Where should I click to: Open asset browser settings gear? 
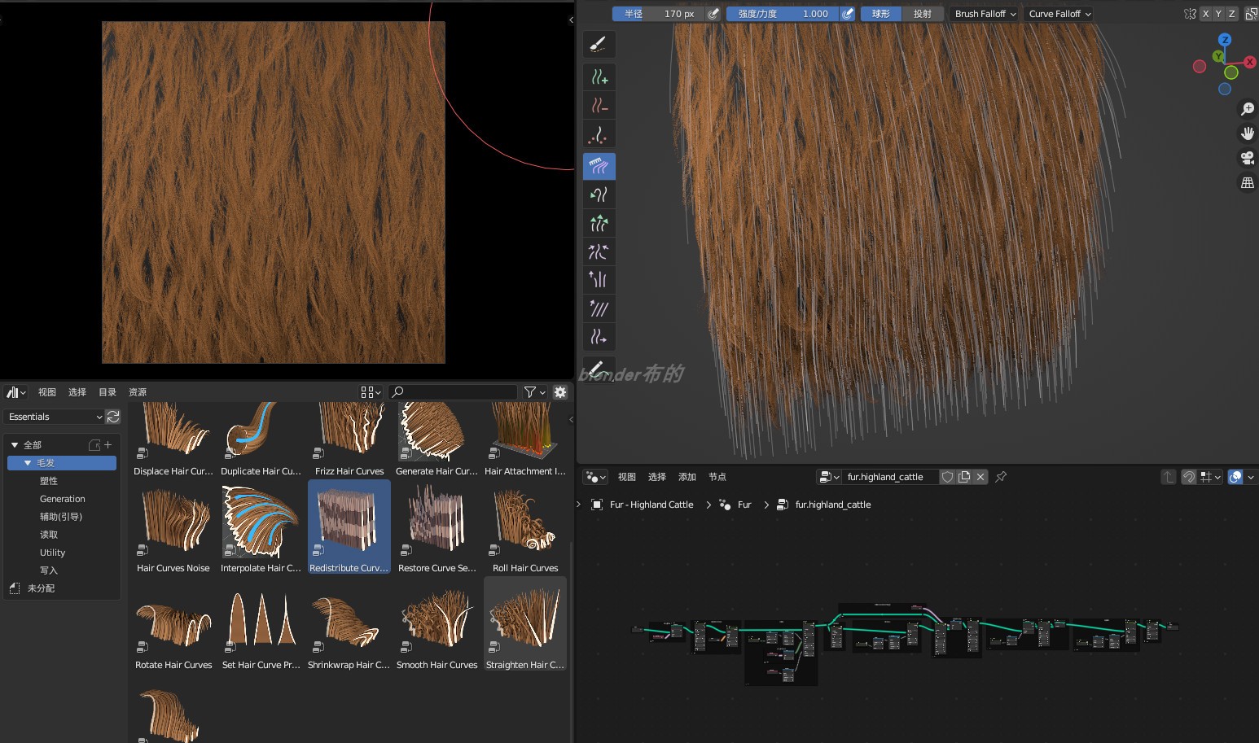560,392
